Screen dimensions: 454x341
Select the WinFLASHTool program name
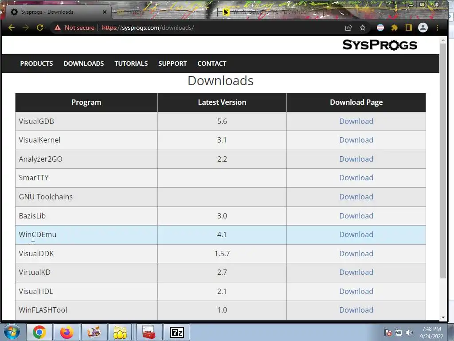[x=43, y=310]
